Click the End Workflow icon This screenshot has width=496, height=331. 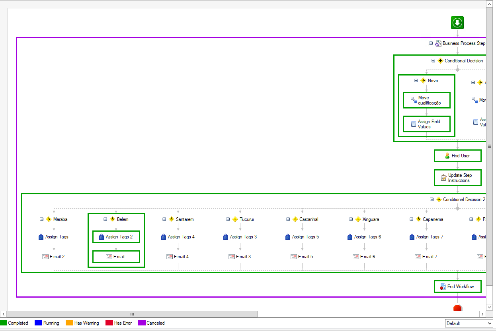pos(443,286)
